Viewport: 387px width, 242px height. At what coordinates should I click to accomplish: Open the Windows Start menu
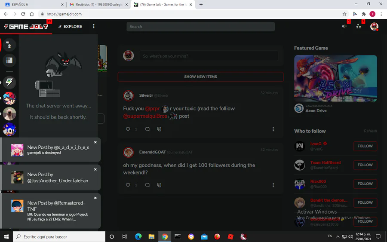click(6, 236)
